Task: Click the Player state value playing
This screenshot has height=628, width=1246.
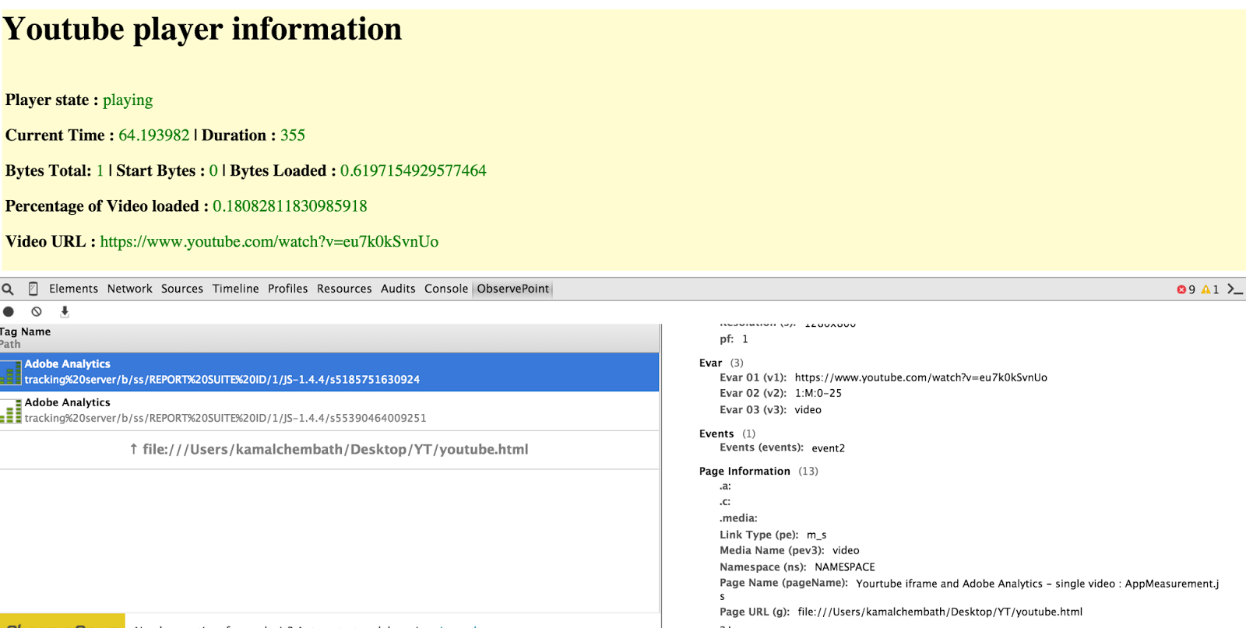Action: coord(128,100)
